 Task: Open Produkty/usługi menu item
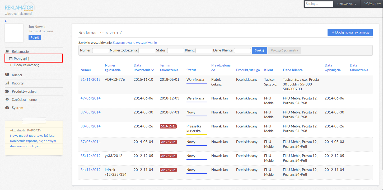[x=24, y=91]
